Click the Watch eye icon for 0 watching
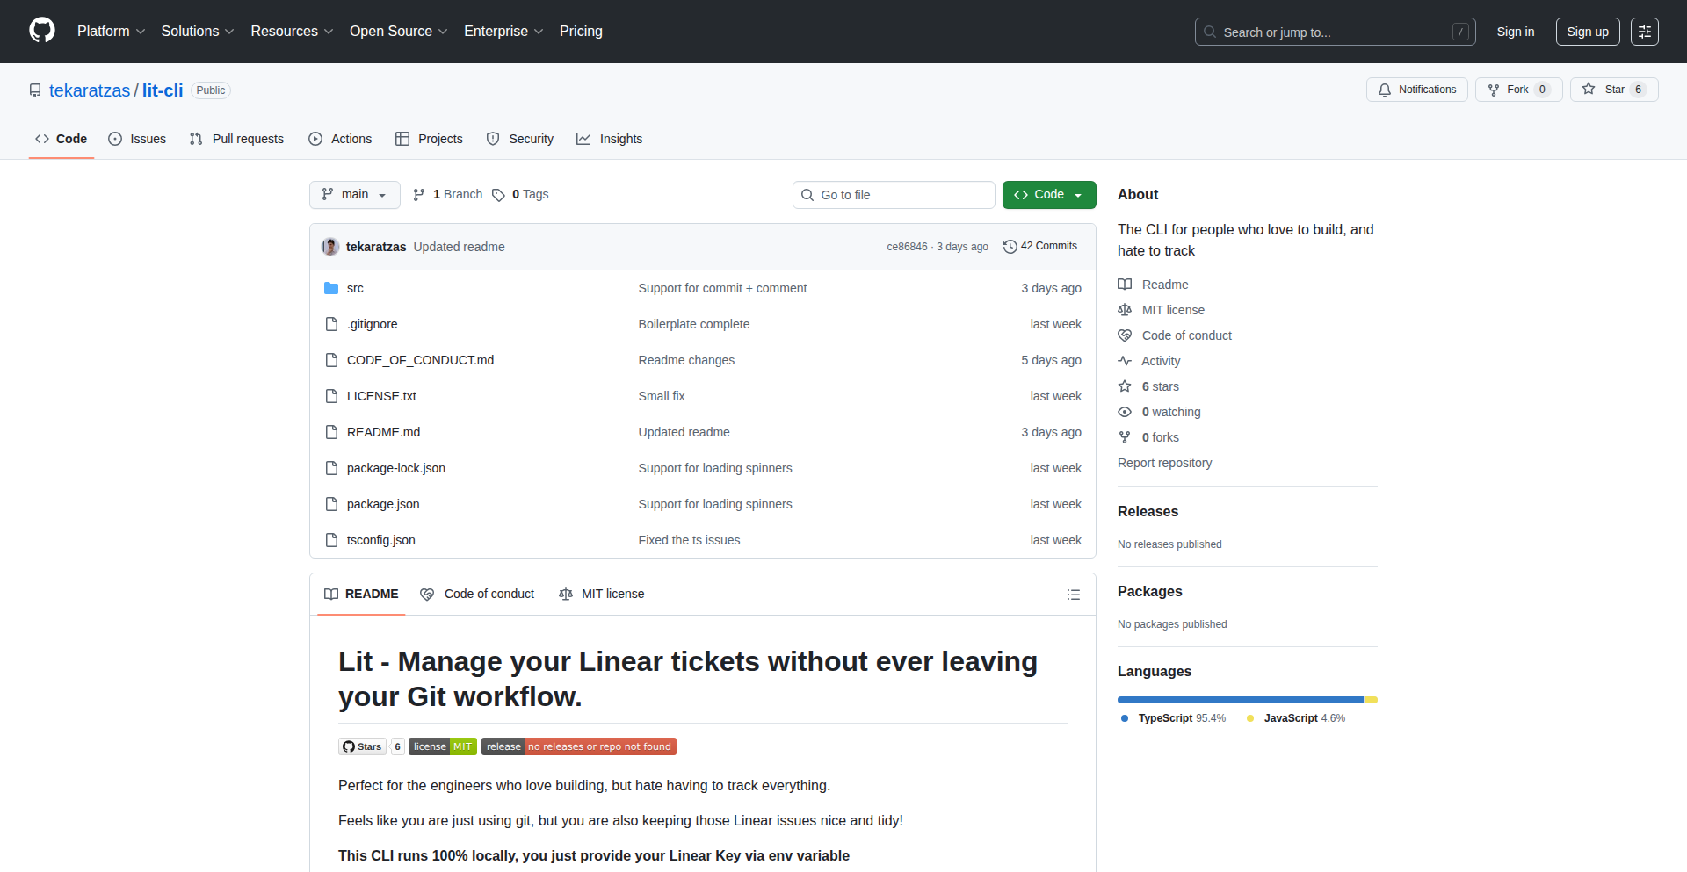 click(1125, 412)
